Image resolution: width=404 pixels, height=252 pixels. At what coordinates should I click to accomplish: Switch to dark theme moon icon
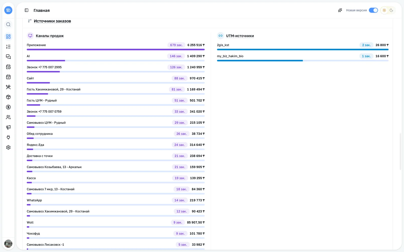click(x=391, y=10)
